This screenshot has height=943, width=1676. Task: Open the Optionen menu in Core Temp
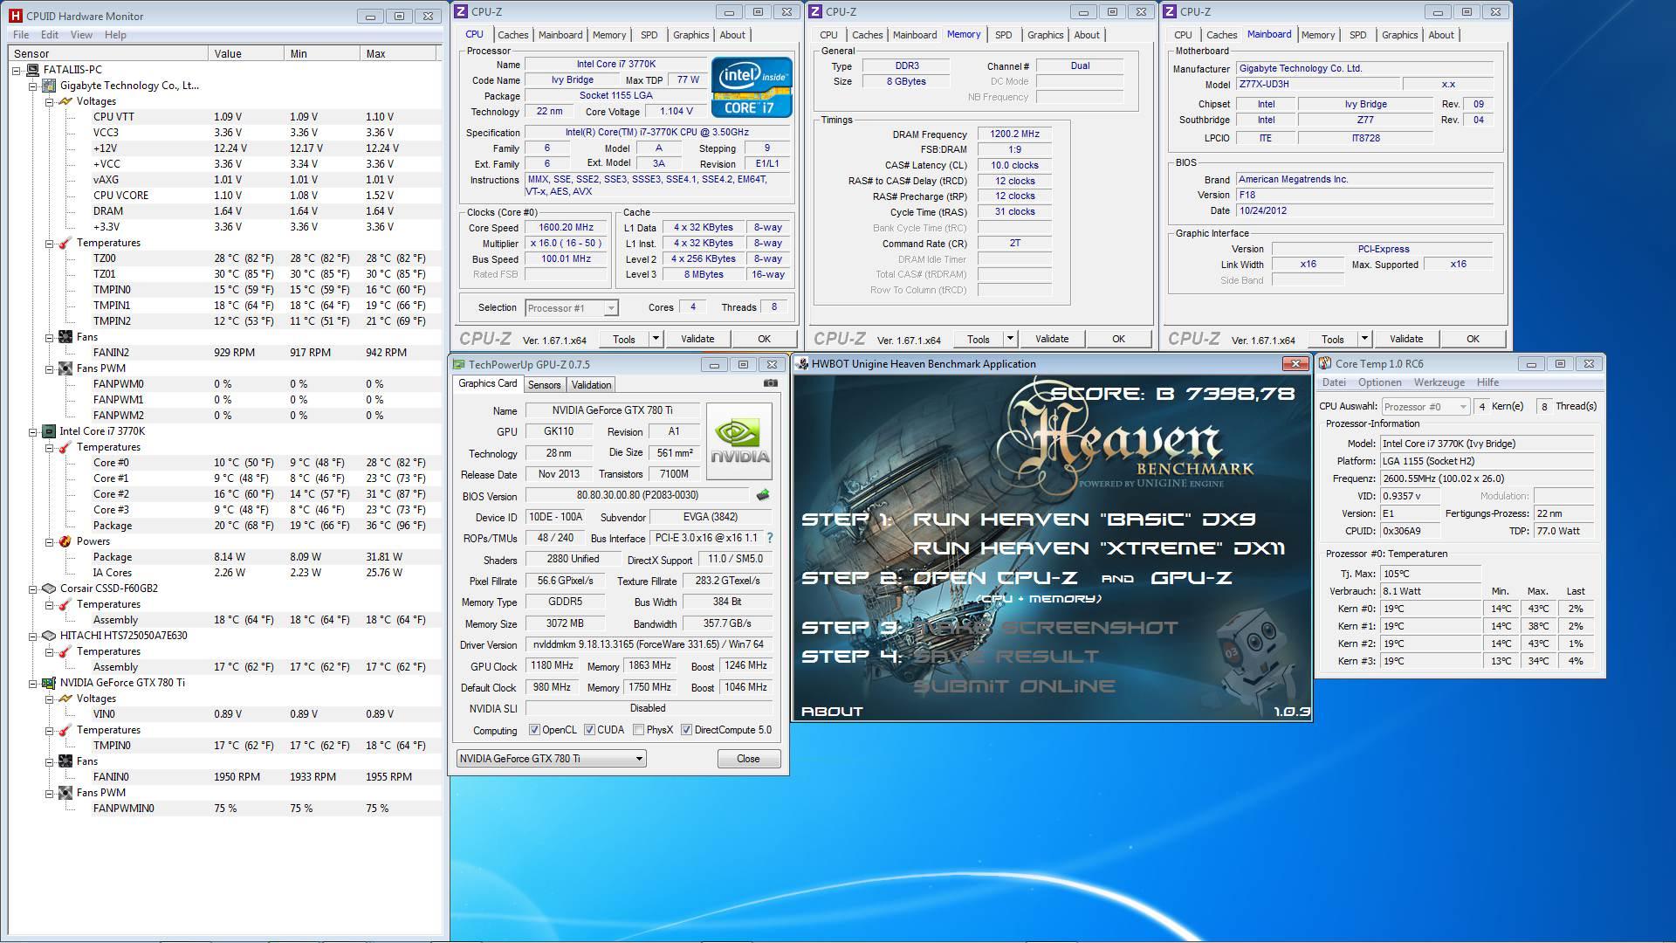1379,382
